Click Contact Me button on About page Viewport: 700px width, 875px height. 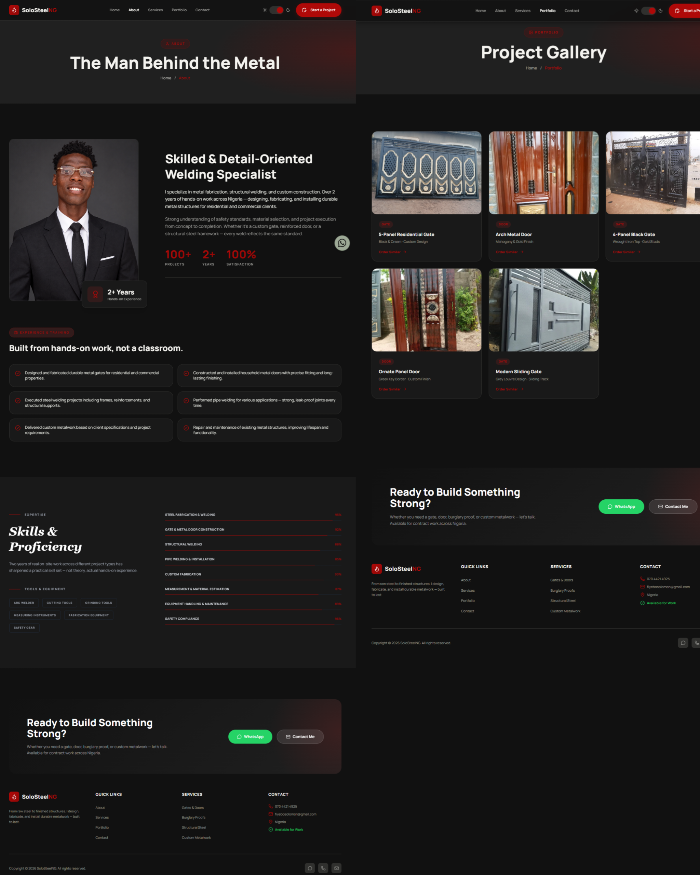tap(300, 737)
